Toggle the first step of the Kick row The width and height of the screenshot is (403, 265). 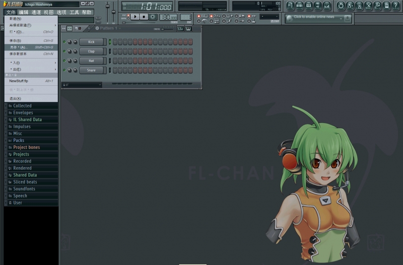coord(115,42)
